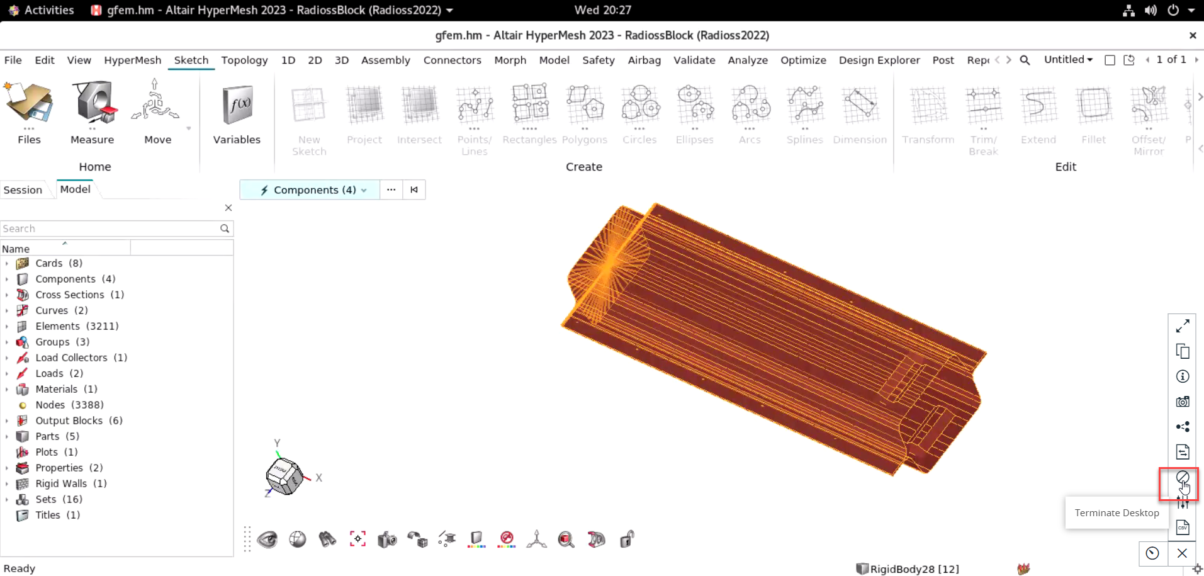Open the HyperMesh ribbon tab
The height and width of the screenshot is (576, 1204).
[x=132, y=60]
